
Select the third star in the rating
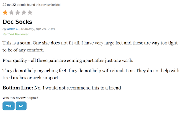[x=17, y=13]
